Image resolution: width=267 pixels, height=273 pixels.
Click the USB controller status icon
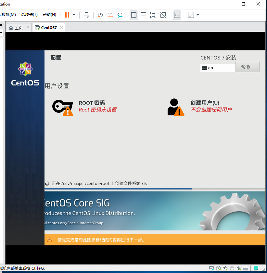point(246,268)
